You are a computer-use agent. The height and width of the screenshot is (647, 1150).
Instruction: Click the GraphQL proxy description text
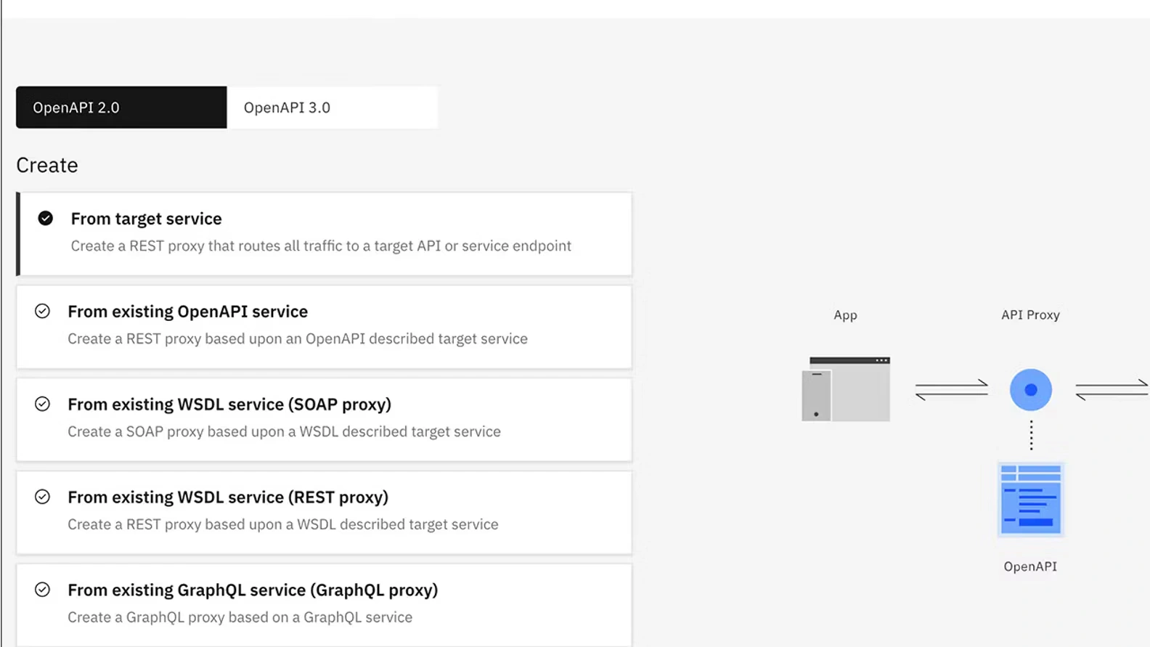tap(240, 617)
